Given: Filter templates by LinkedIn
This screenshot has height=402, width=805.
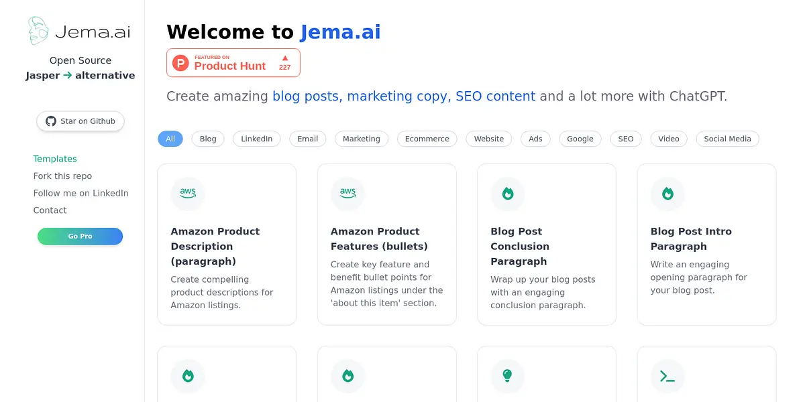Looking at the screenshot, I should pyautogui.click(x=256, y=139).
